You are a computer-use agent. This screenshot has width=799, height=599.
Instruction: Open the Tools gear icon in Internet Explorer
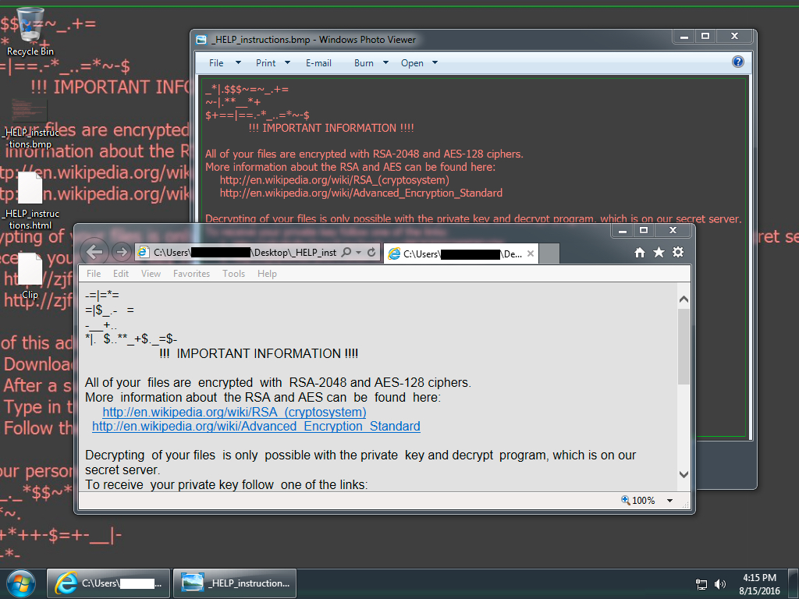click(x=678, y=252)
